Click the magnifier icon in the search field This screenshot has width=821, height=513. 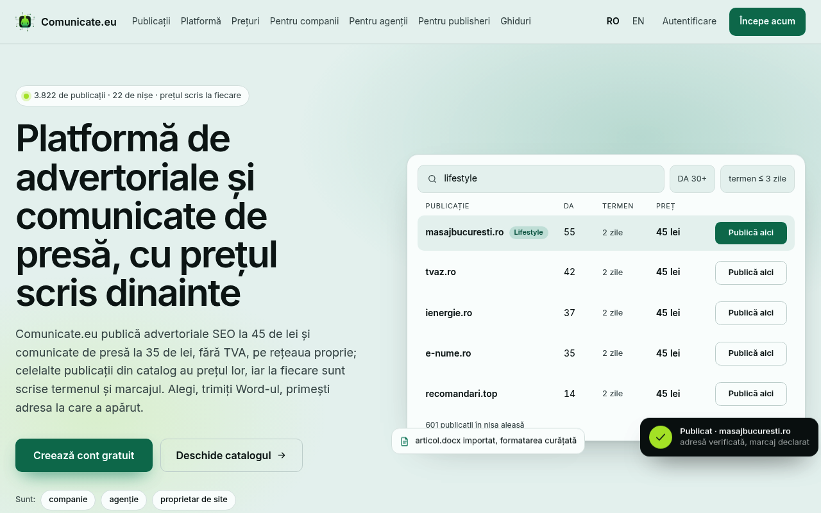tap(432, 179)
